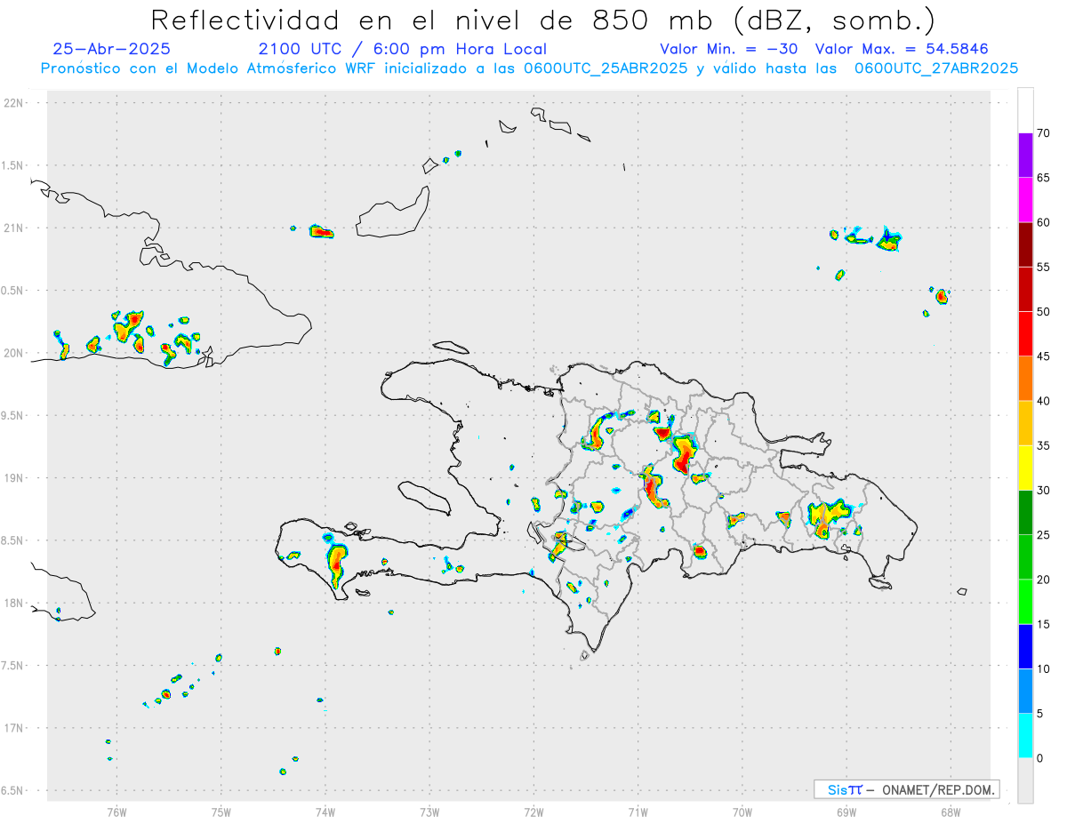Click the 'Valor Max. = 54.5846' text
Viewport: 1067px width, 824px height.
pyautogui.click(x=901, y=49)
